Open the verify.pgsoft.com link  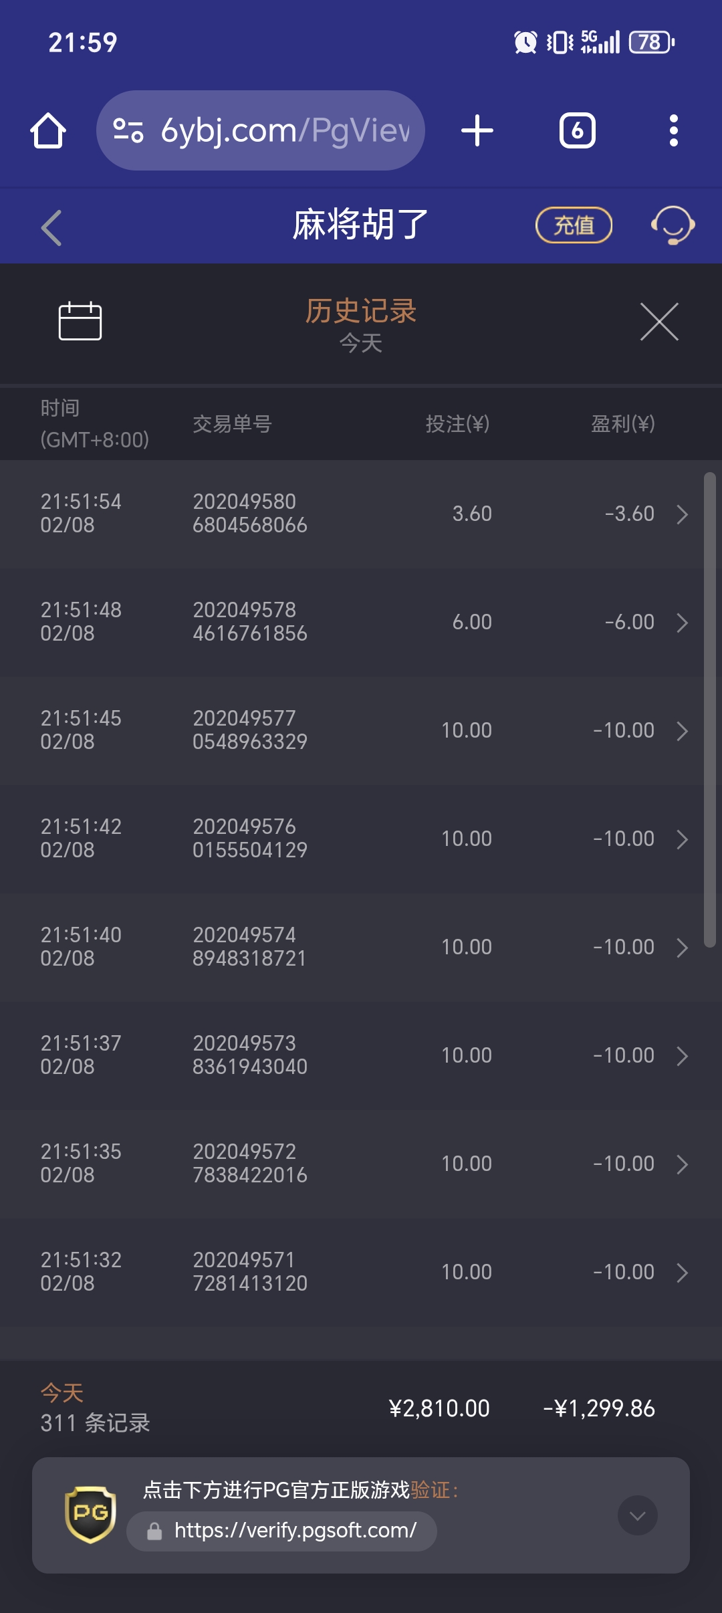coord(295,1531)
